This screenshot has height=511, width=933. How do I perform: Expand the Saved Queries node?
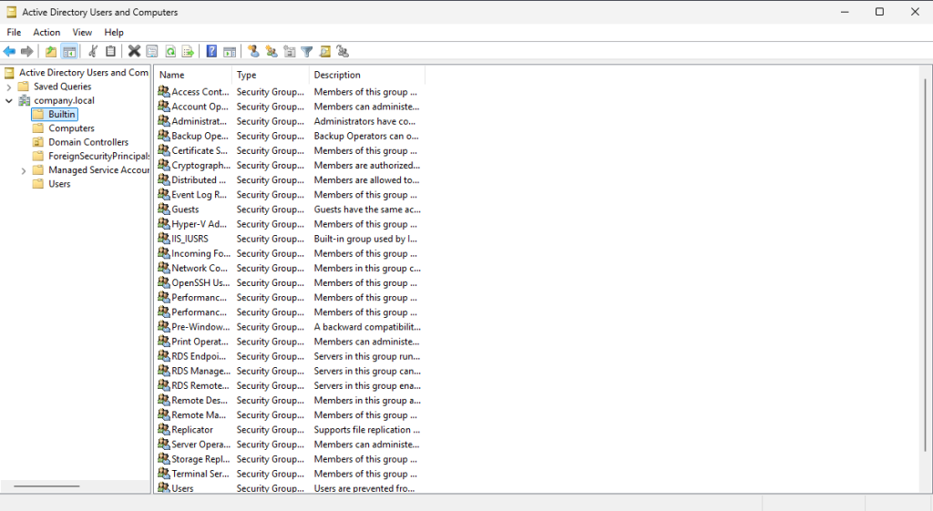point(9,87)
